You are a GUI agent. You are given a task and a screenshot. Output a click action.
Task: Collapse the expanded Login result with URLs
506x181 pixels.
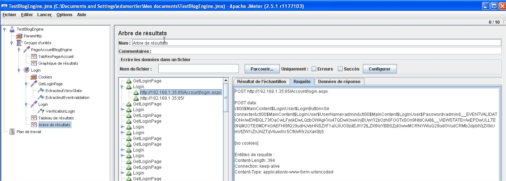[123, 87]
